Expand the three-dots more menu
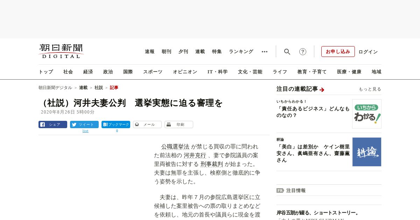Screen dimensions: 420x220 [x=265, y=52]
